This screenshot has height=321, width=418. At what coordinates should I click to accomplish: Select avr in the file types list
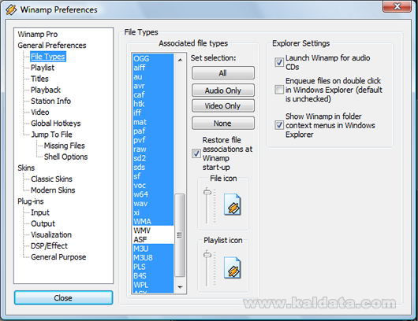tap(153, 86)
